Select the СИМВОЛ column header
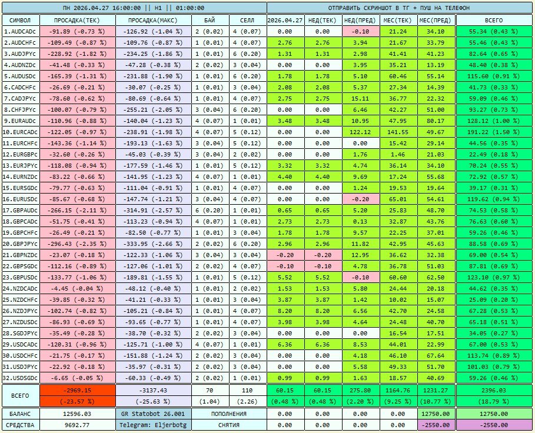The image size is (535, 433). [21, 20]
